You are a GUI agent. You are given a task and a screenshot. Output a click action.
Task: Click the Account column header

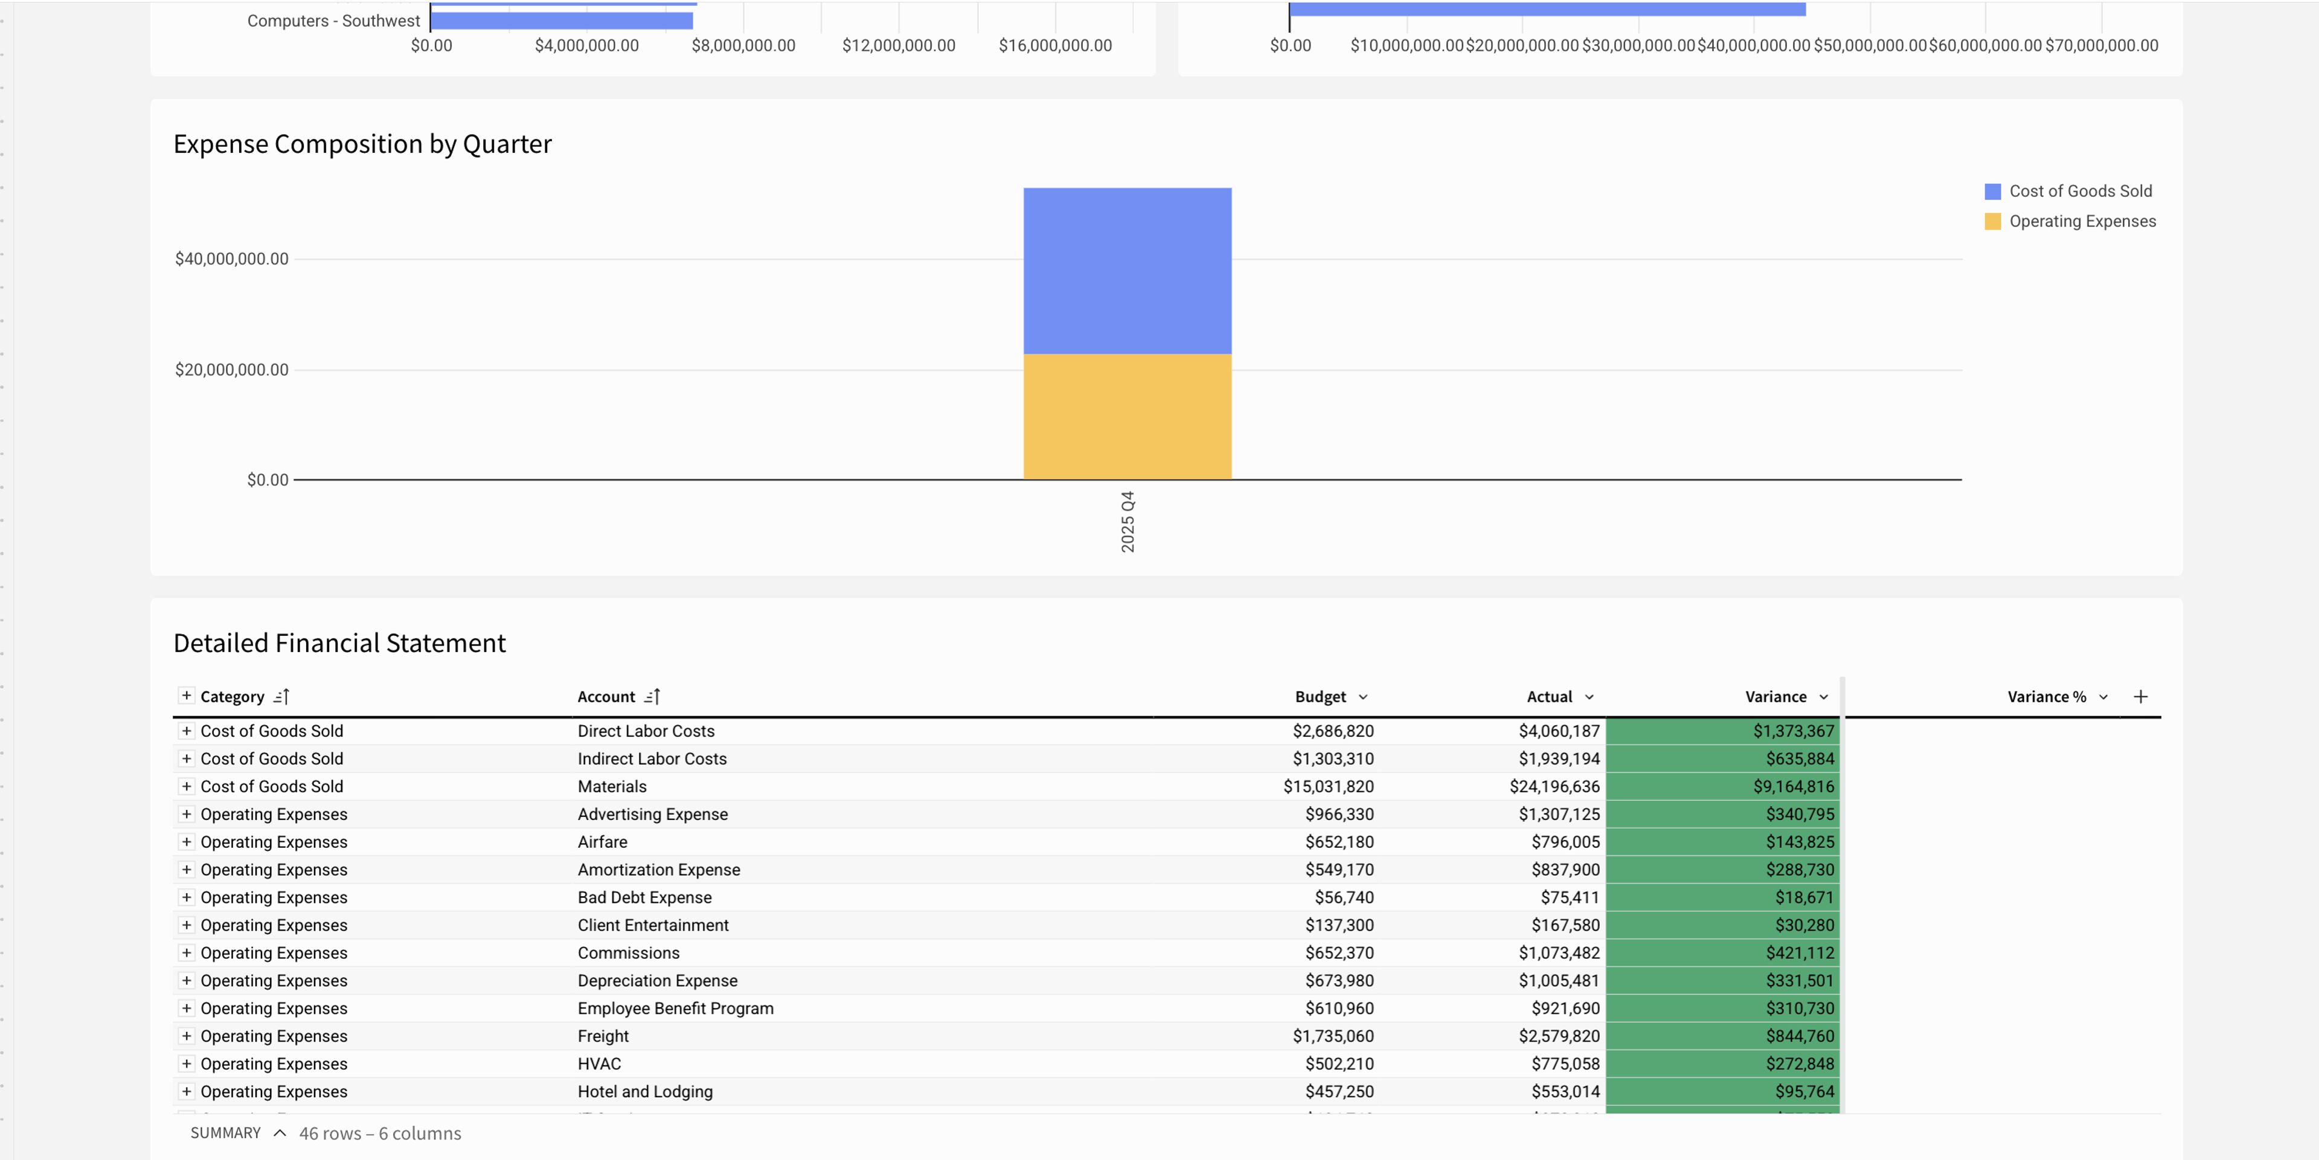606,696
